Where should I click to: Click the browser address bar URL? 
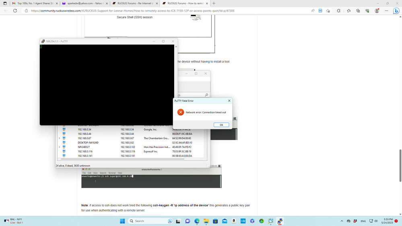133,11
